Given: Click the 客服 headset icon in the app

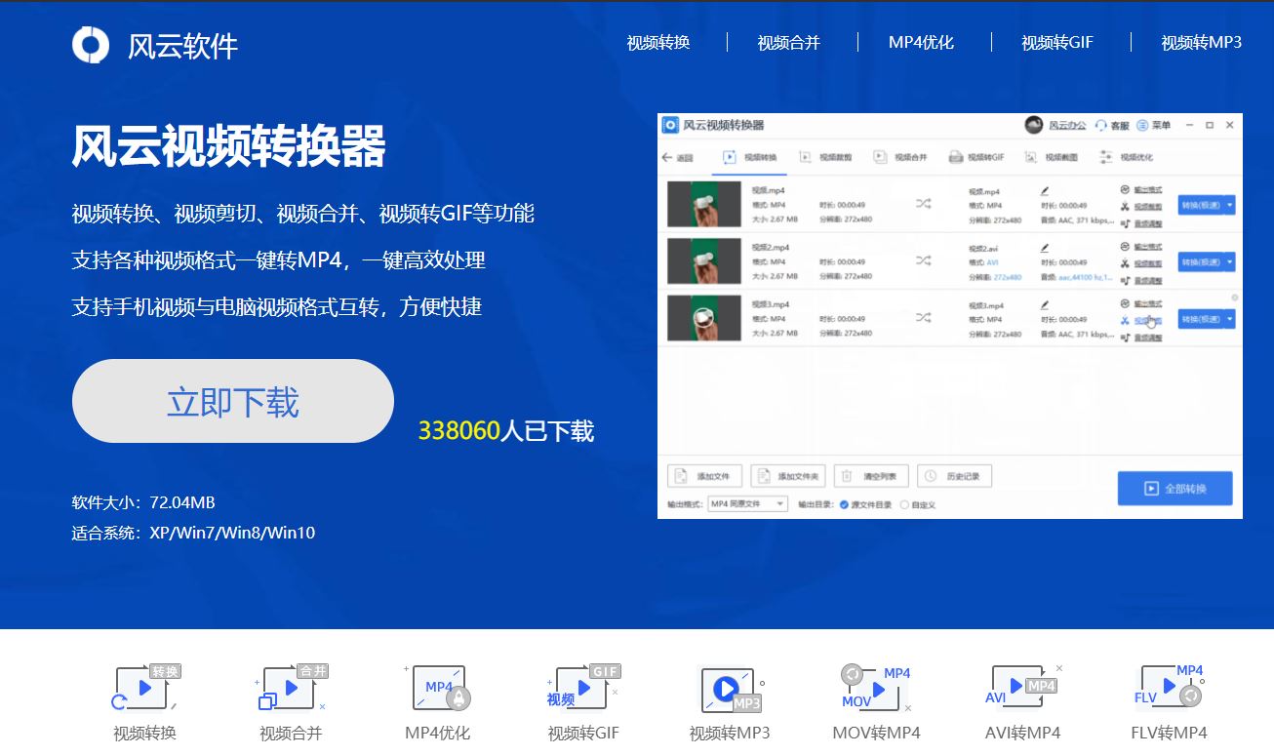Looking at the screenshot, I should [x=1101, y=126].
